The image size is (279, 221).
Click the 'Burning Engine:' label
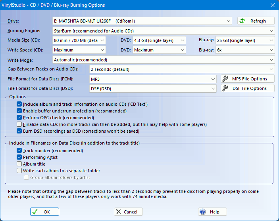coord(24,31)
